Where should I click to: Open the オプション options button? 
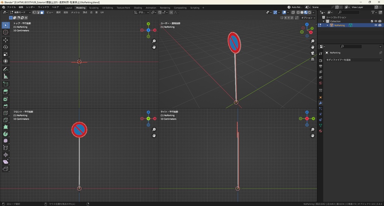[x=307, y=18]
